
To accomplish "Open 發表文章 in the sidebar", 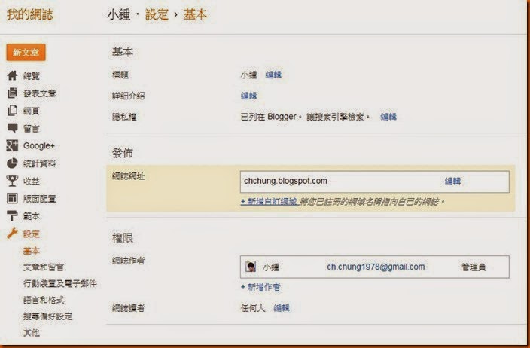I will pyautogui.click(x=40, y=93).
